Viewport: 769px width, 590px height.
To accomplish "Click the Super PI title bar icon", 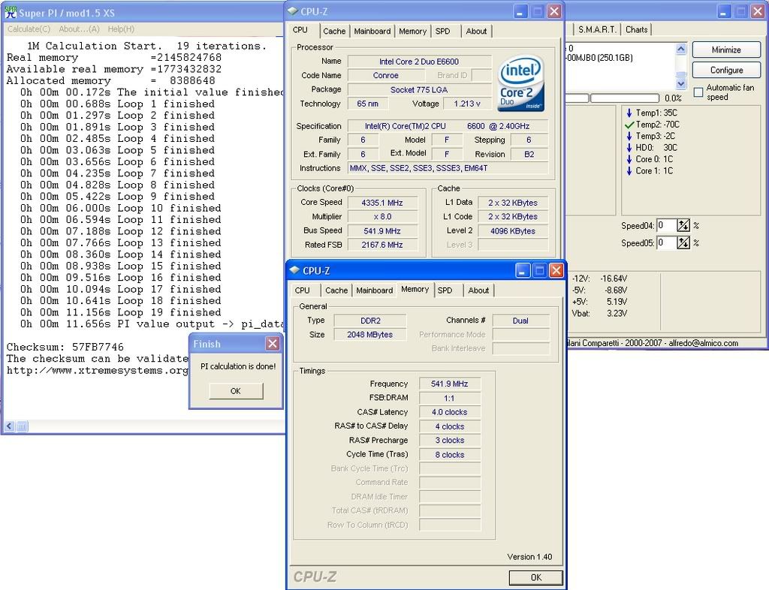I will point(11,13).
